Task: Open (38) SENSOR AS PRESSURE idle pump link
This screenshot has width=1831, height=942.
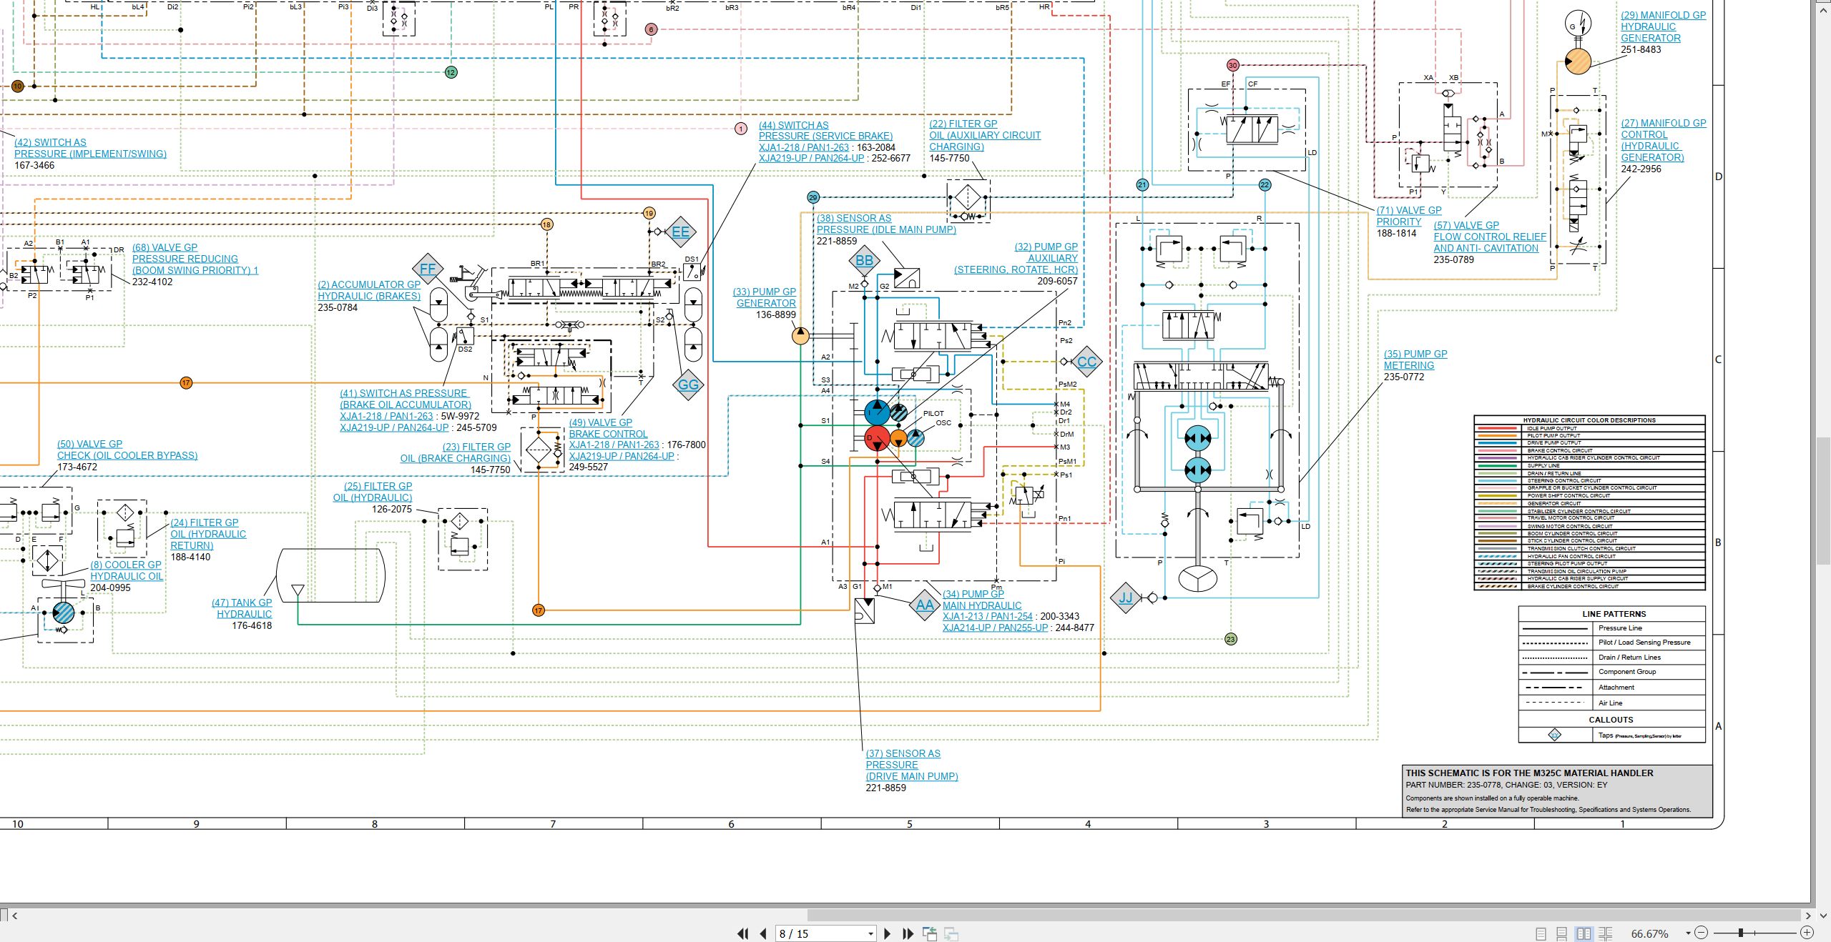Action: coord(886,224)
